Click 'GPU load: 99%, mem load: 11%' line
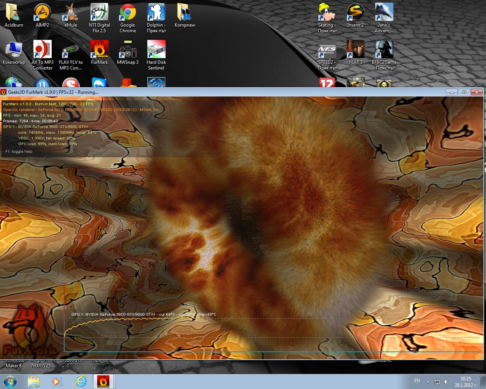 coord(47,144)
